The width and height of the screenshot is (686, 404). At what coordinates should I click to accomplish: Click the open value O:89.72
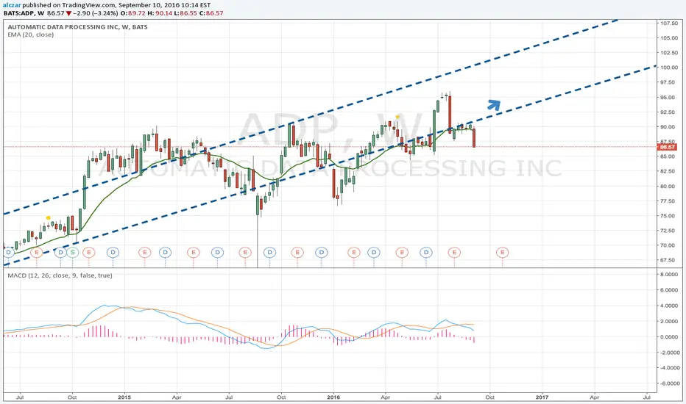pyautogui.click(x=133, y=13)
